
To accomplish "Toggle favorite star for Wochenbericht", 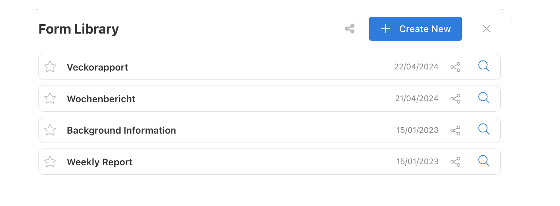I will (x=50, y=99).
